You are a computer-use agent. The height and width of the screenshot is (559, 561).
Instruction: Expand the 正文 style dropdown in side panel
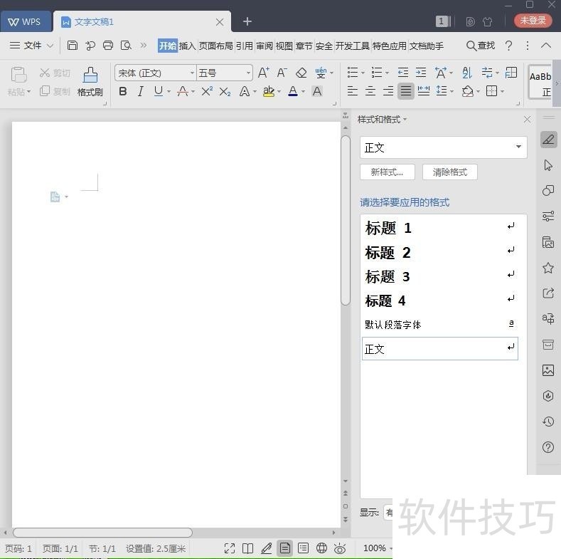[x=518, y=147]
